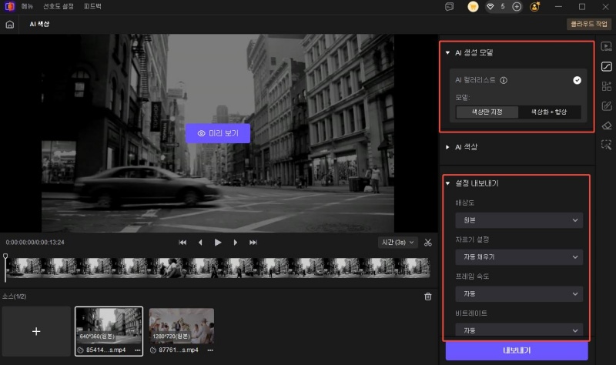Toggle the AI colorist checkmark

(x=577, y=79)
